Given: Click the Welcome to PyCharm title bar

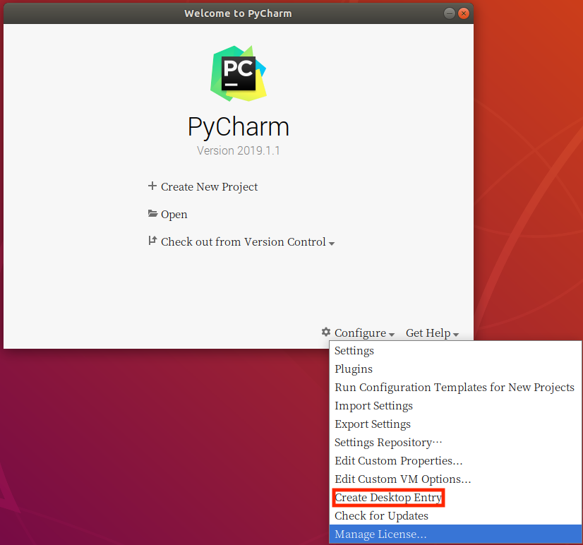Looking at the screenshot, I should tap(238, 13).
